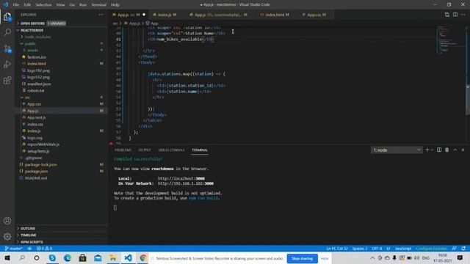Open package.json in the file tree
470x264 pixels.
click(x=36, y=171)
